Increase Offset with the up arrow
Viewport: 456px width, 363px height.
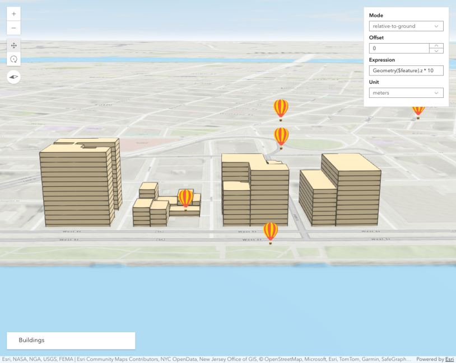pos(436,46)
